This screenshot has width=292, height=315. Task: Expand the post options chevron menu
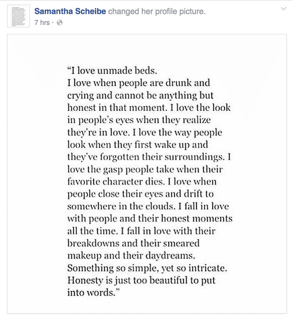(283, 9)
